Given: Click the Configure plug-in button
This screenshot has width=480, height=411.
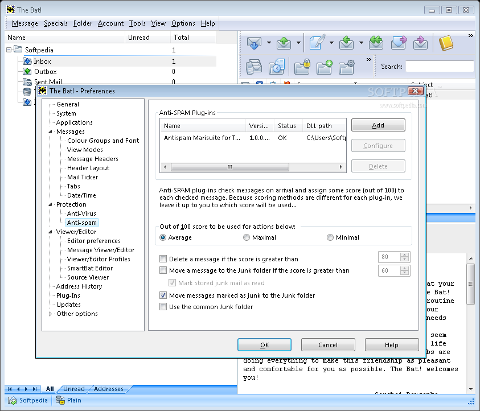Looking at the screenshot, I should click(x=378, y=146).
